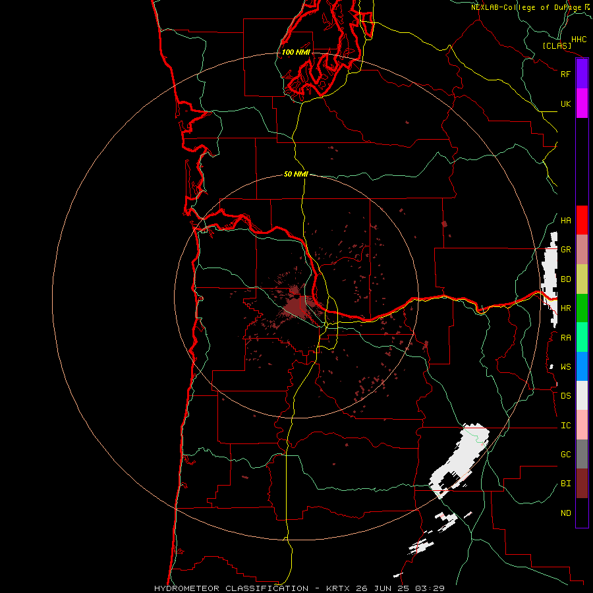Click the purple RF color swatch in legend

click(582, 74)
